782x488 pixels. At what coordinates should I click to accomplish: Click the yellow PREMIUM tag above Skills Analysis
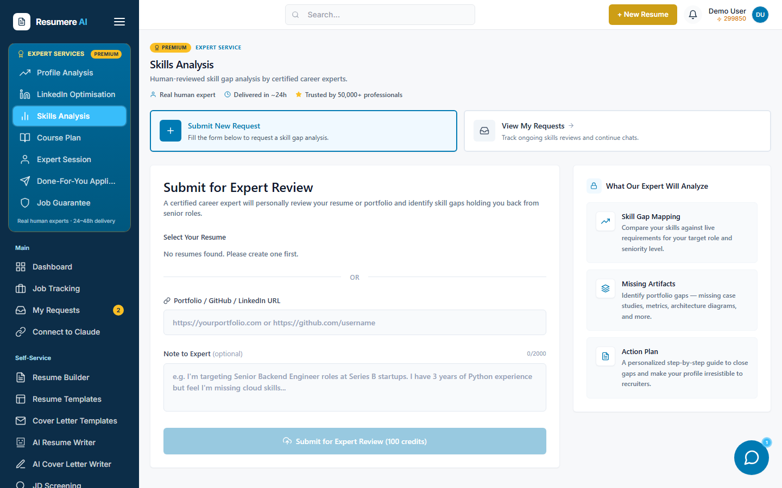171,48
